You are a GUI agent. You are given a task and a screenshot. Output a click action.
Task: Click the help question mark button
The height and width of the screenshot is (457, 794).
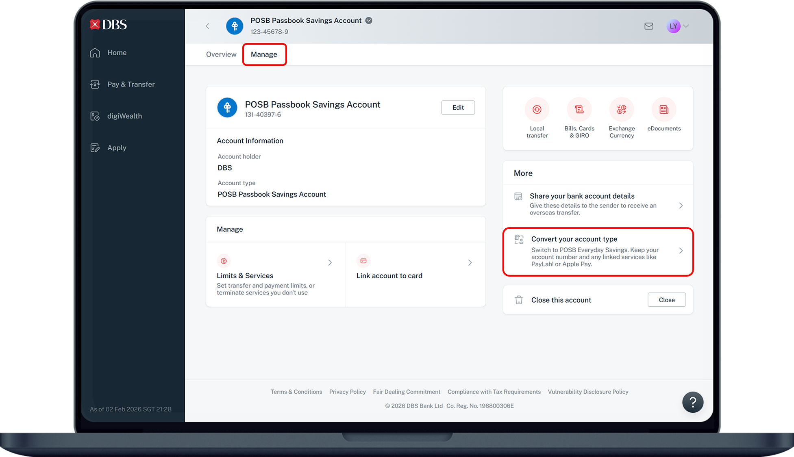[x=692, y=402]
